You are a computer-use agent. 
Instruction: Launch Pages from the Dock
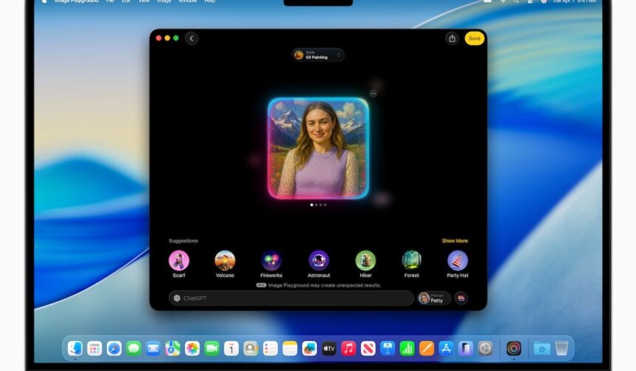tap(426, 348)
